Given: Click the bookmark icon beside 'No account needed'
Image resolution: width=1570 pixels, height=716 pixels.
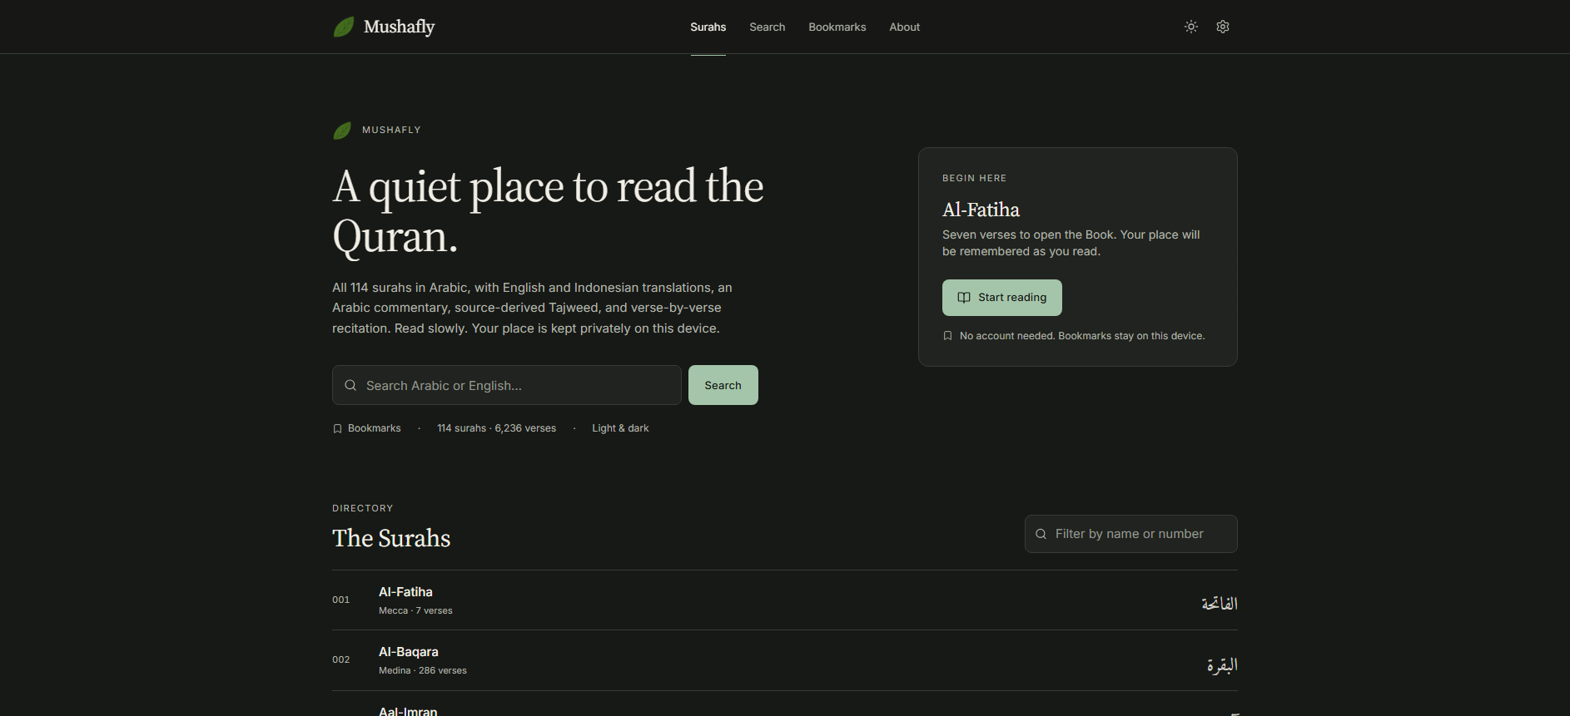Looking at the screenshot, I should click(947, 336).
